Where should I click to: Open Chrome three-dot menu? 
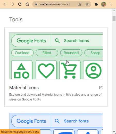[111, 4]
